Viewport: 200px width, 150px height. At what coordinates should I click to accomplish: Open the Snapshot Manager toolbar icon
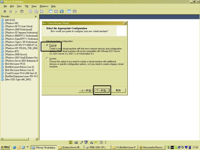click(x=42, y=11)
